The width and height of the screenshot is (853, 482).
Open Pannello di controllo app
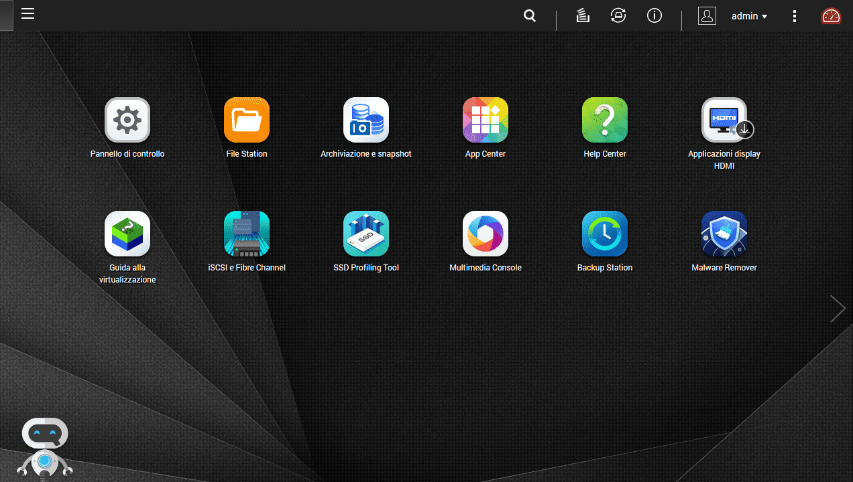127,120
